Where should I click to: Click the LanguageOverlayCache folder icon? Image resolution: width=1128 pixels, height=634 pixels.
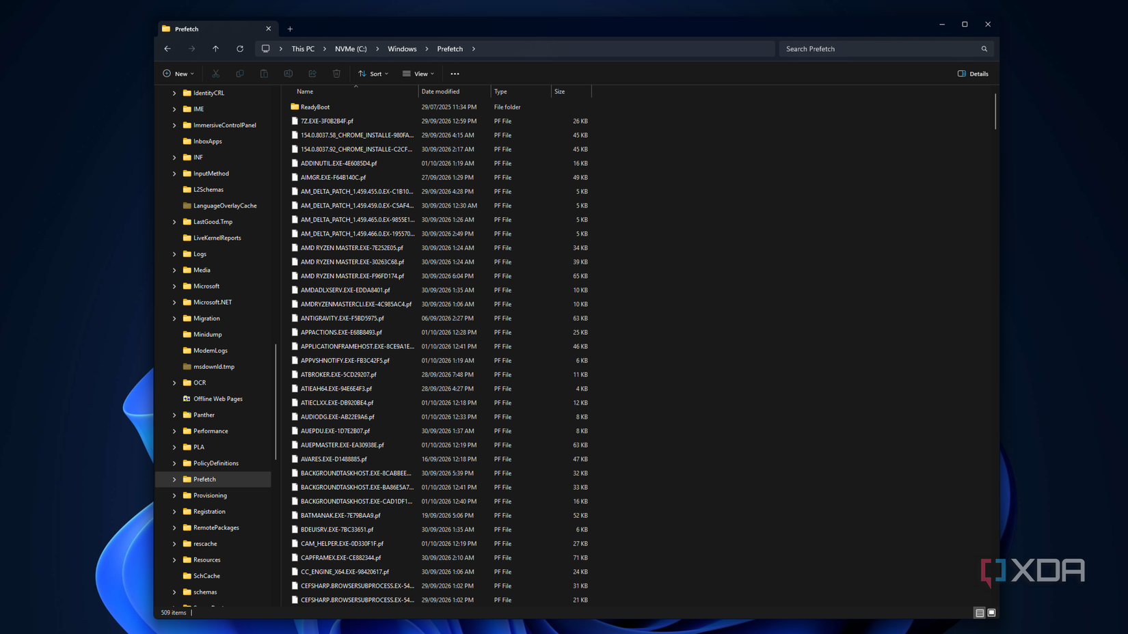pyautogui.click(x=187, y=206)
